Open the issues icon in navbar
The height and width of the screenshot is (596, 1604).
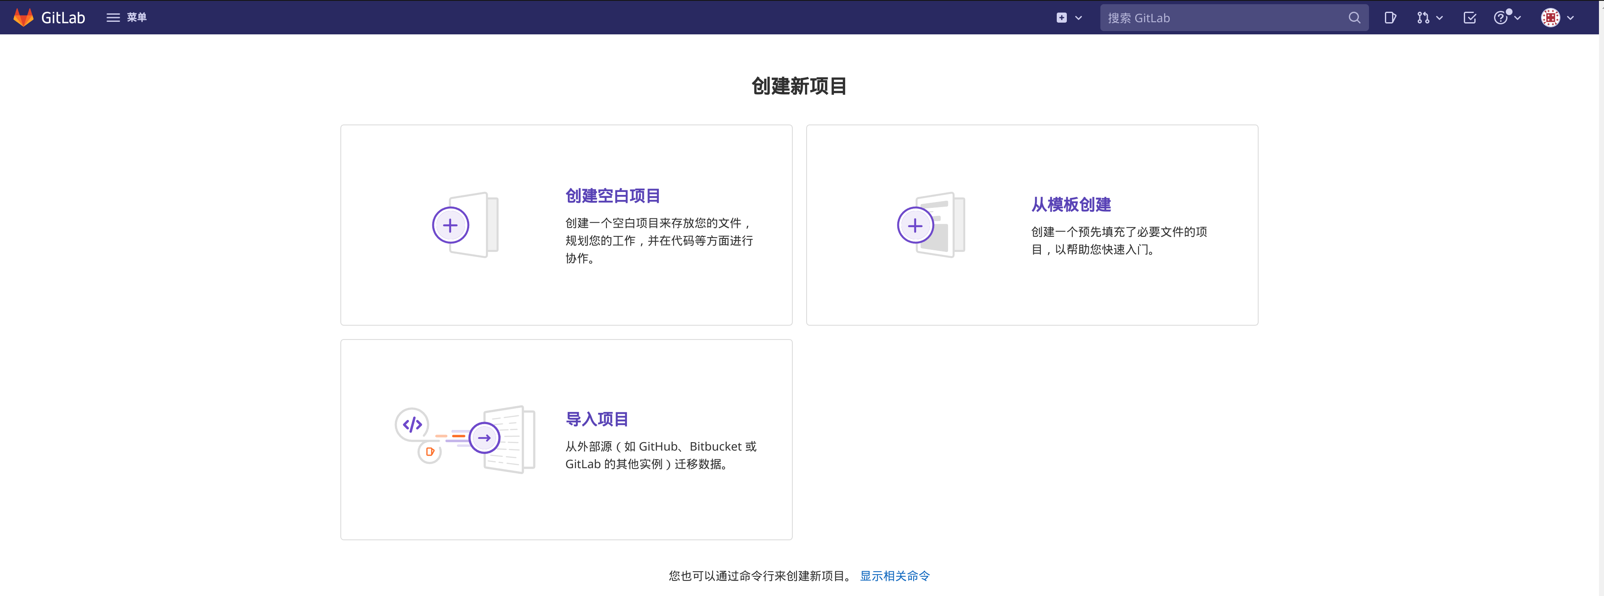[1390, 18]
